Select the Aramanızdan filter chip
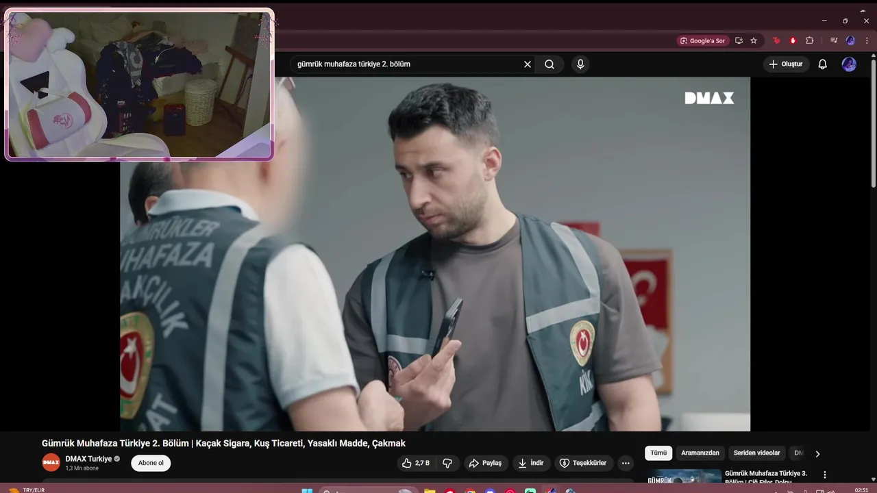Image resolution: width=877 pixels, height=493 pixels. 700,453
